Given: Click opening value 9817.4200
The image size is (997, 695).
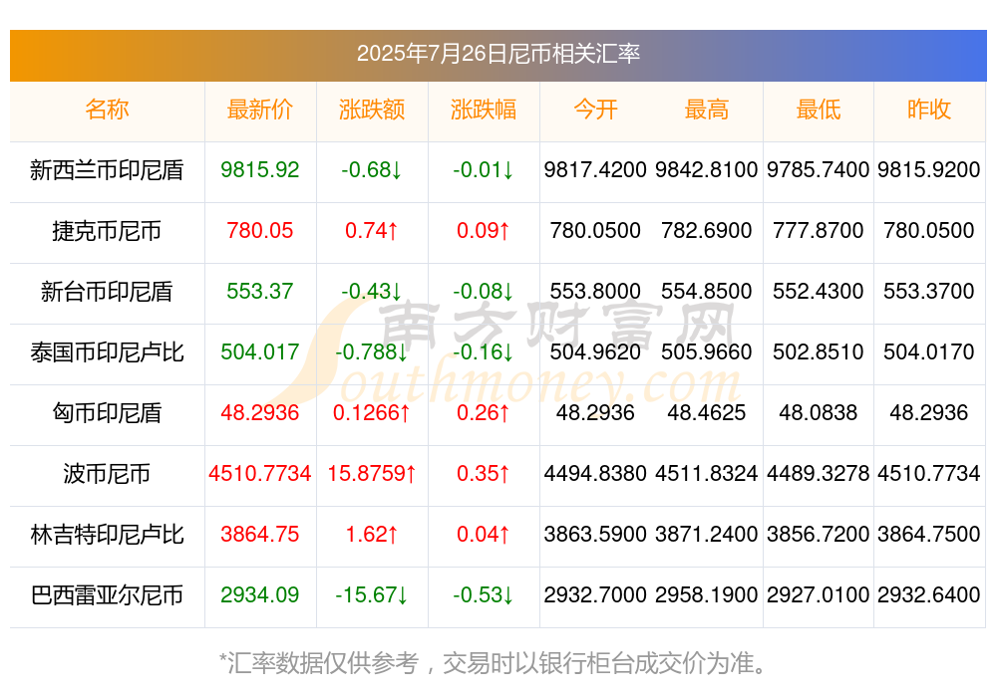Looking at the screenshot, I should (x=595, y=169).
